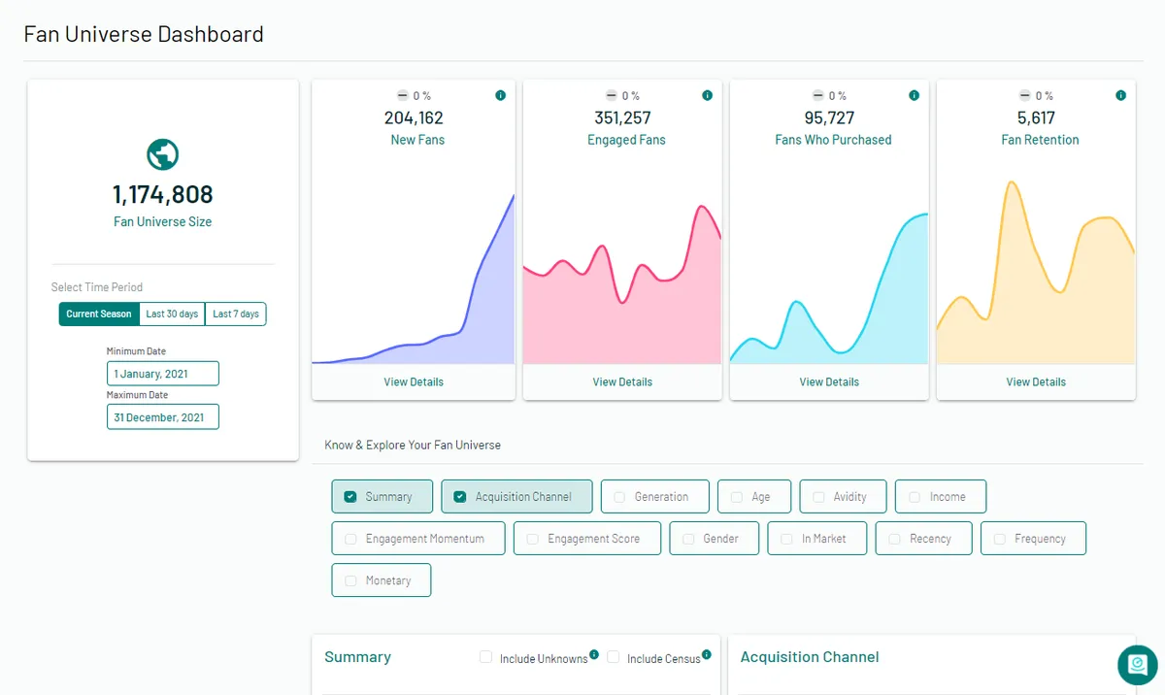Click info icon beside Include Census
1165x695 pixels.
[x=707, y=654]
